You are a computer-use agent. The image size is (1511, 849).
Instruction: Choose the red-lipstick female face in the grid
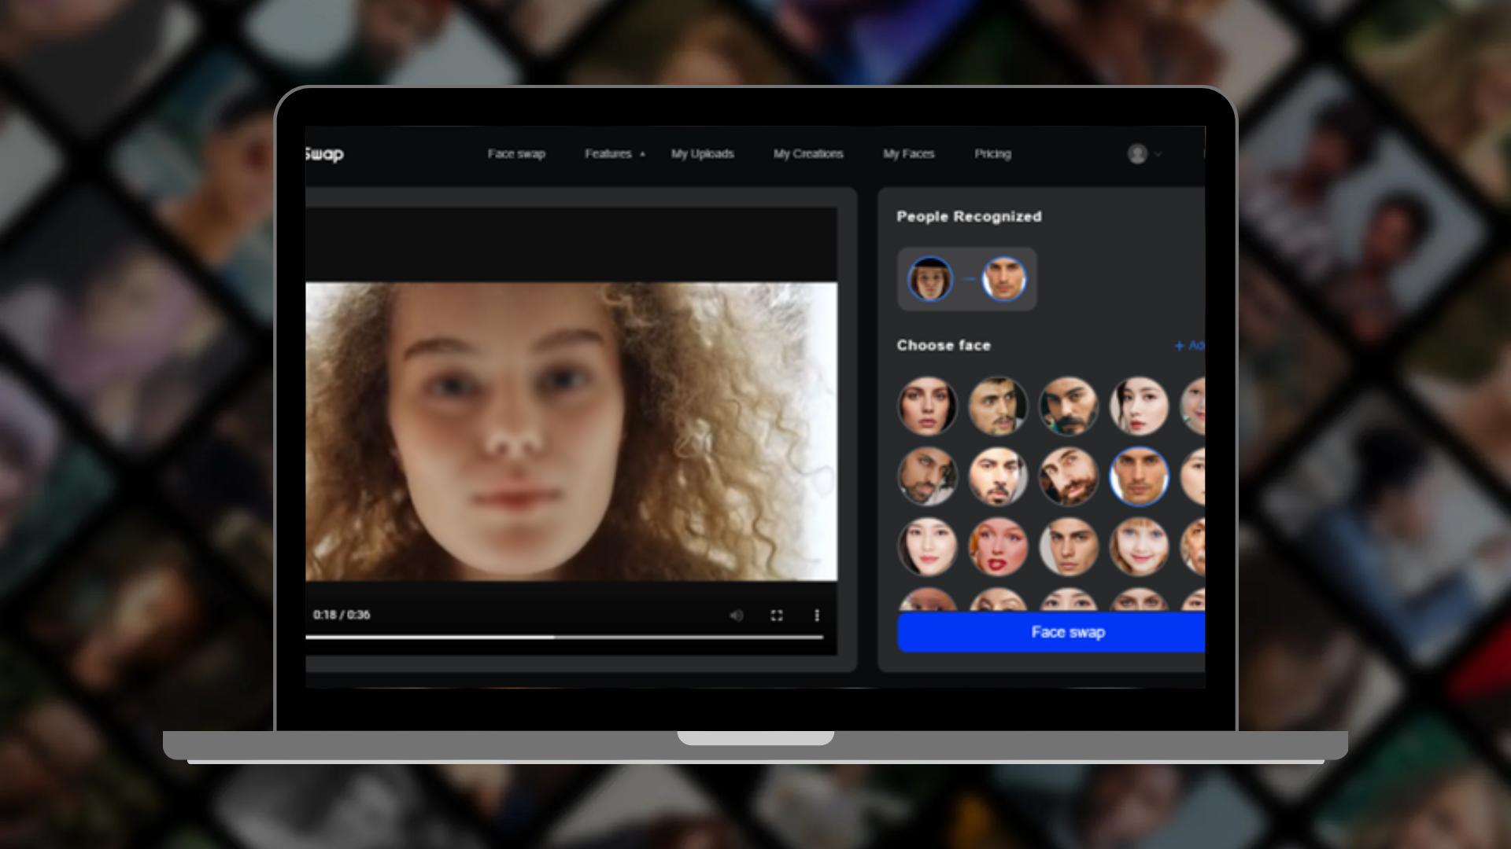(998, 548)
